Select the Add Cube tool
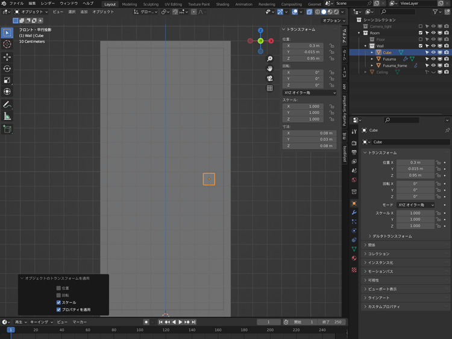This screenshot has height=339, width=452. (x=7, y=128)
